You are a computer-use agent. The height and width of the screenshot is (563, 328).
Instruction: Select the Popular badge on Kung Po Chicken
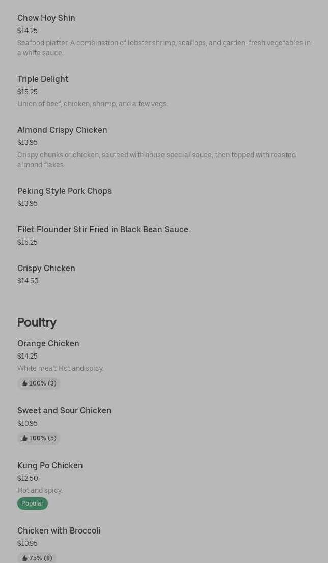pyautogui.click(x=33, y=503)
